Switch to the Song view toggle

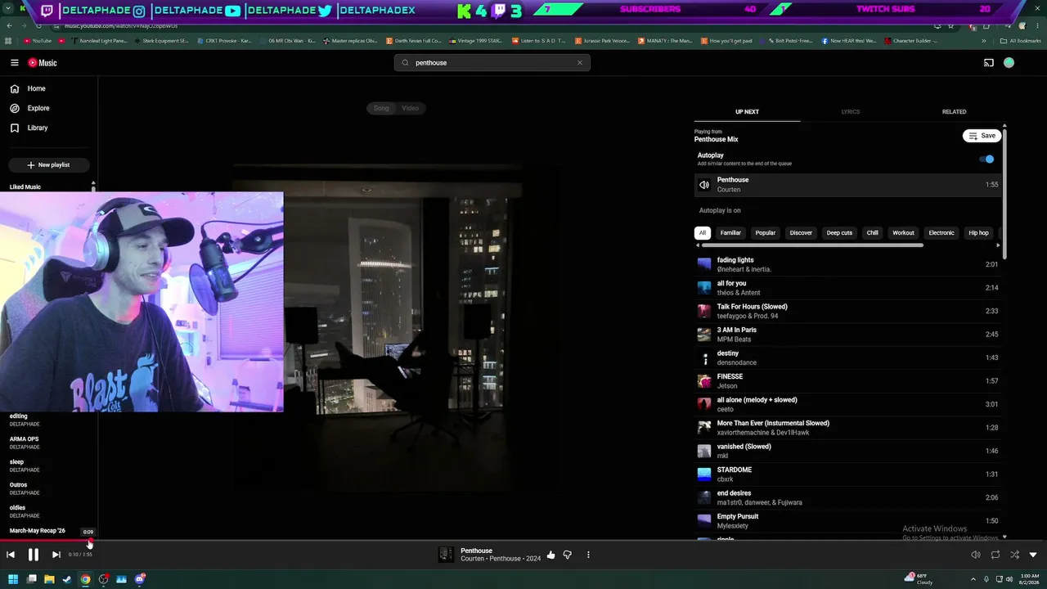pyautogui.click(x=381, y=108)
